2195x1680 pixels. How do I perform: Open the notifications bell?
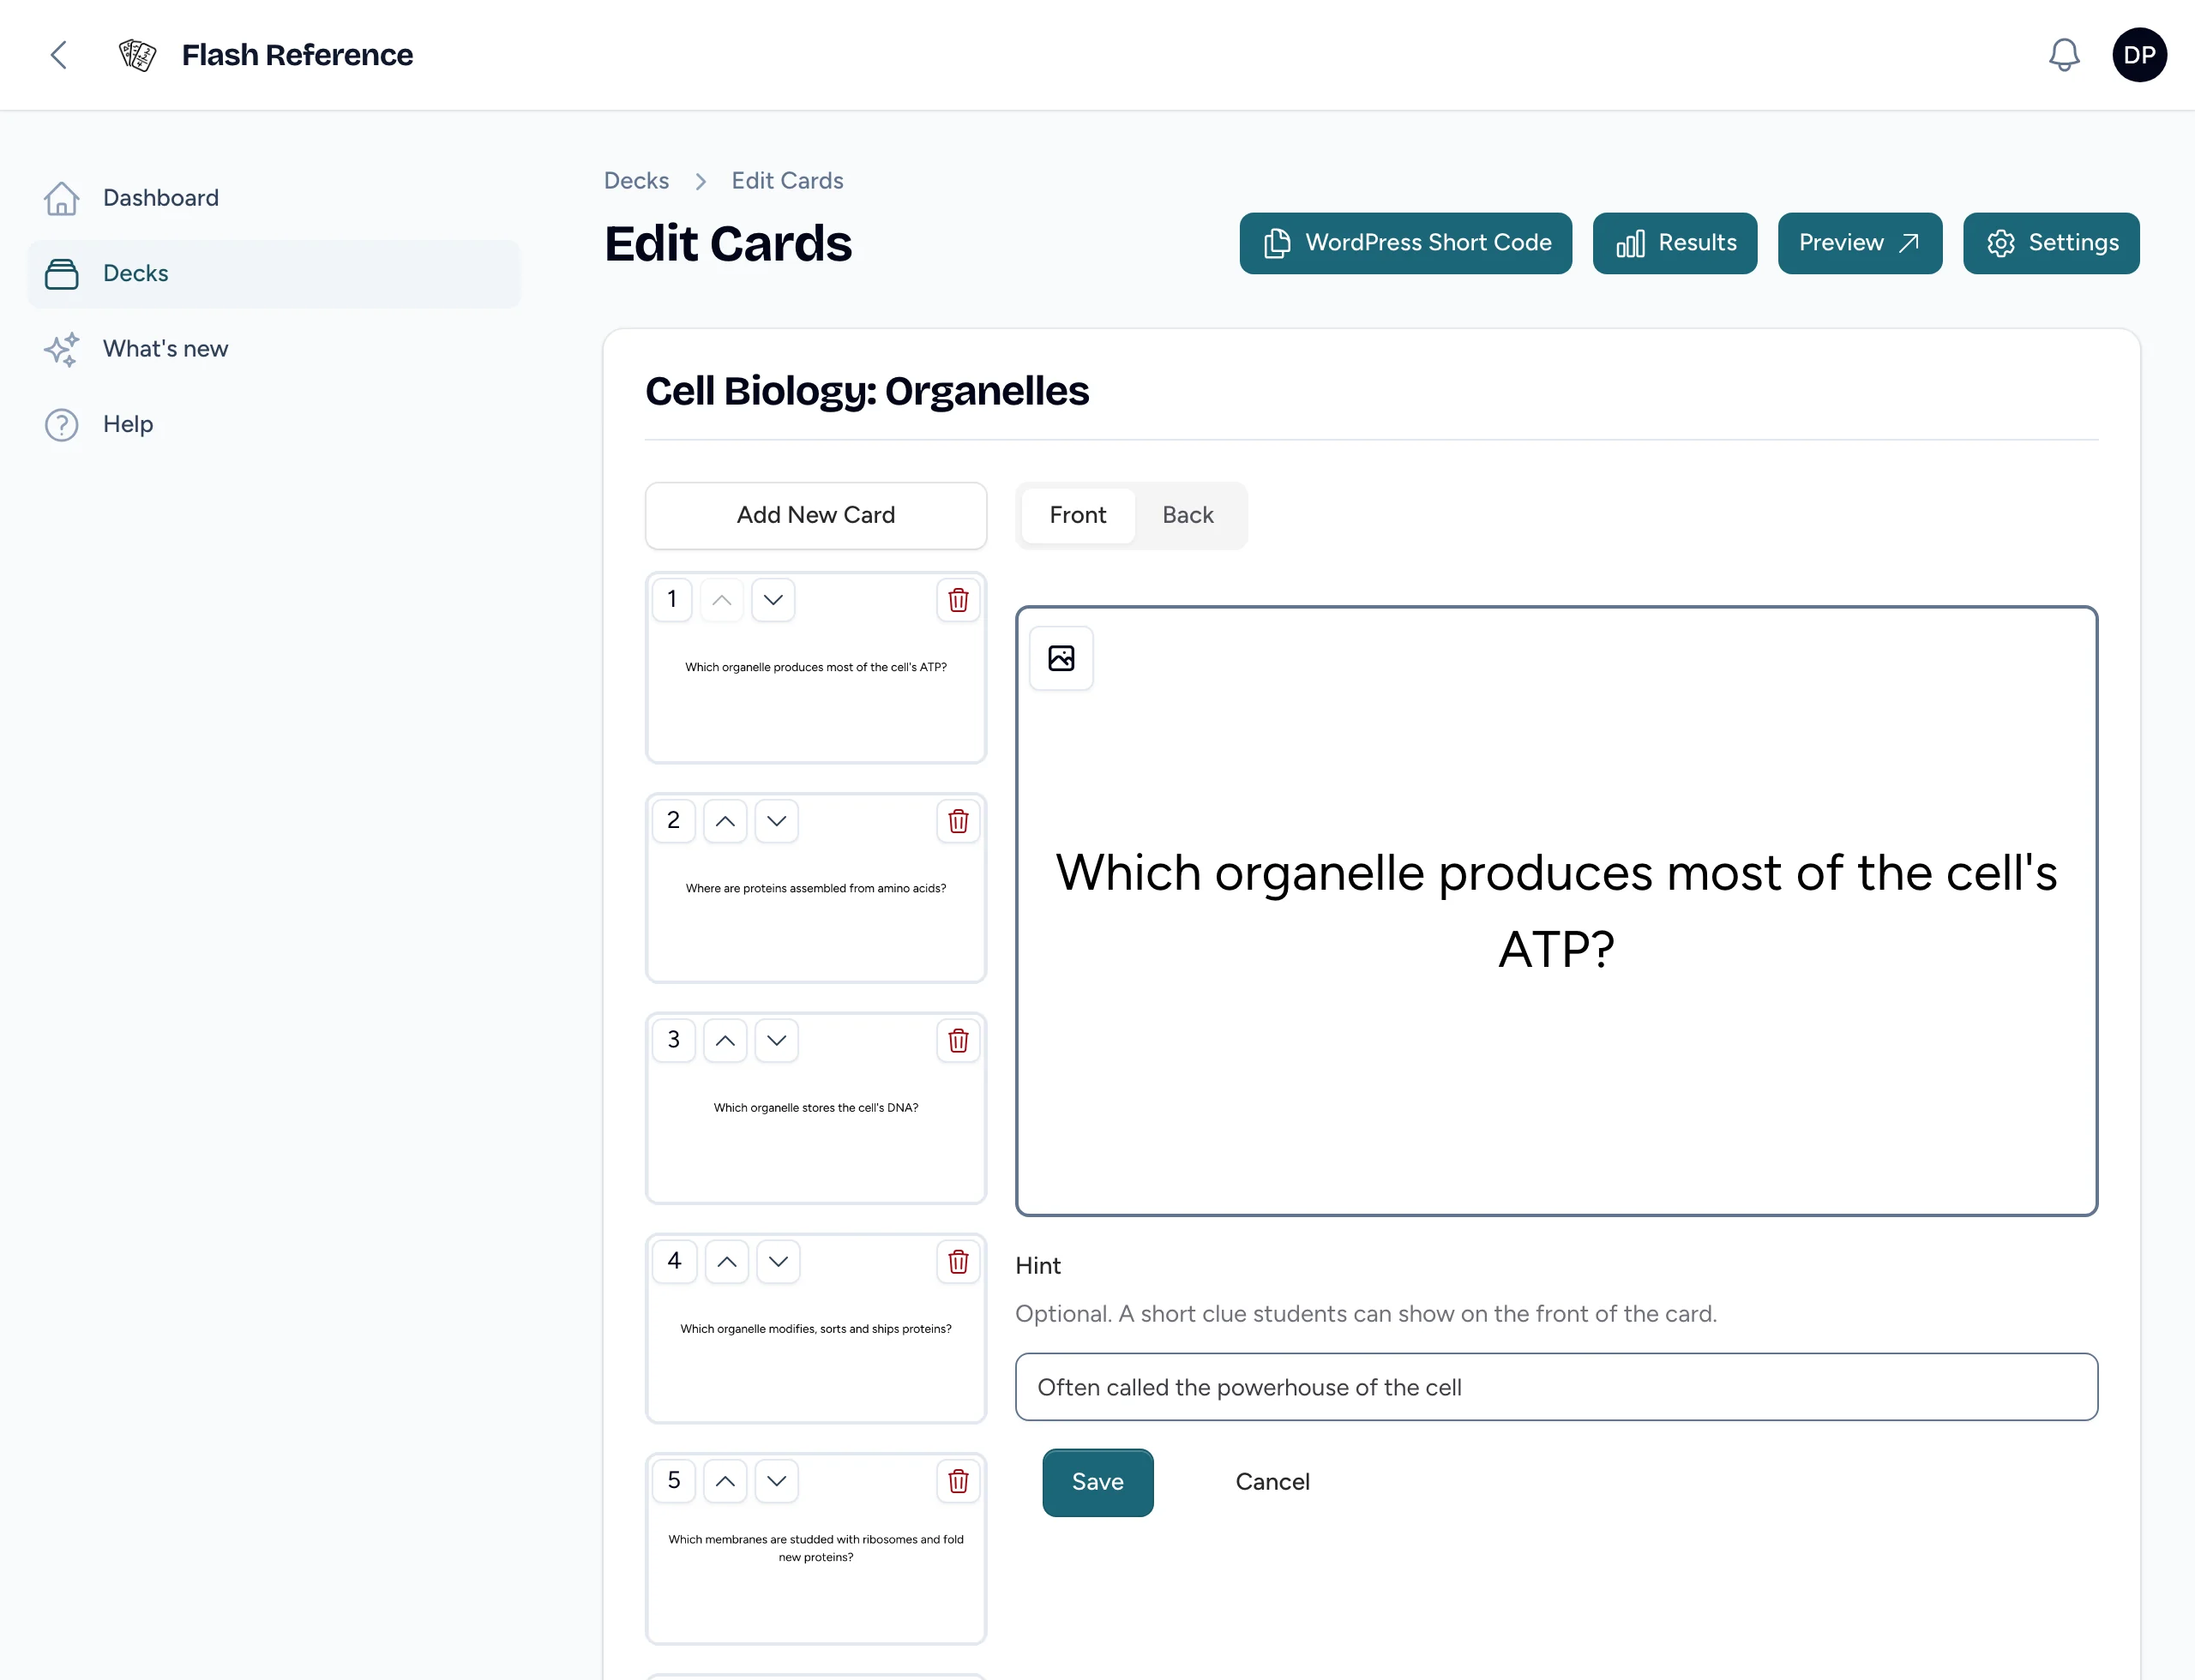point(2063,55)
